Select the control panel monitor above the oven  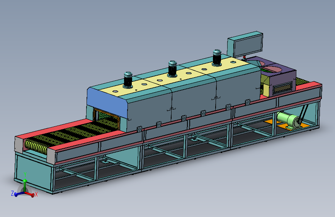245,45
